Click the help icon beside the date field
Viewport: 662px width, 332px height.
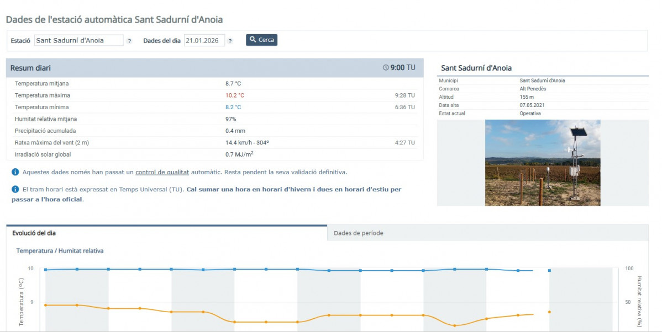(x=230, y=41)
